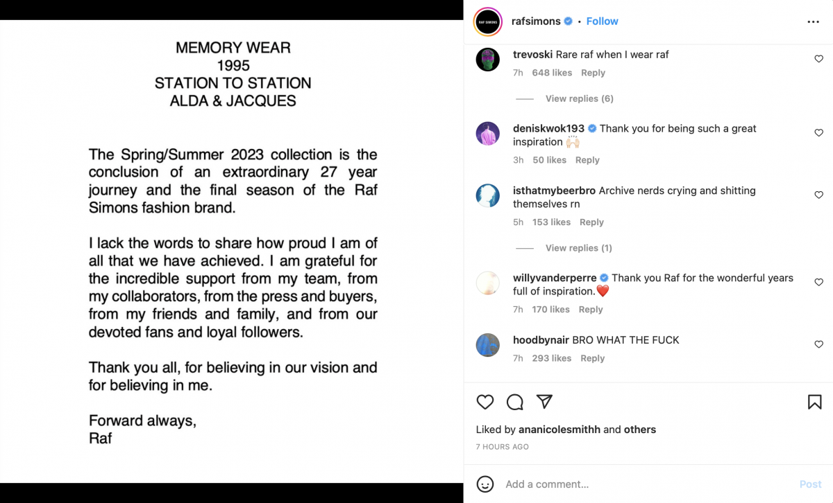Image resolution: width=833 pixels, height=503 pixels.
Task: Follow the rafsimons account
Action: click(x=602, y=21)
